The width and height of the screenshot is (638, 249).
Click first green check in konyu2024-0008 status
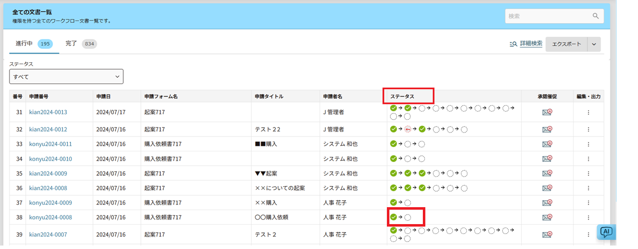(x=393, y=217)
